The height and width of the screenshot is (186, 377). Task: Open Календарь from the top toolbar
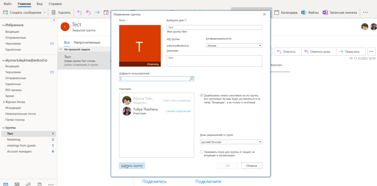point(286,12)
